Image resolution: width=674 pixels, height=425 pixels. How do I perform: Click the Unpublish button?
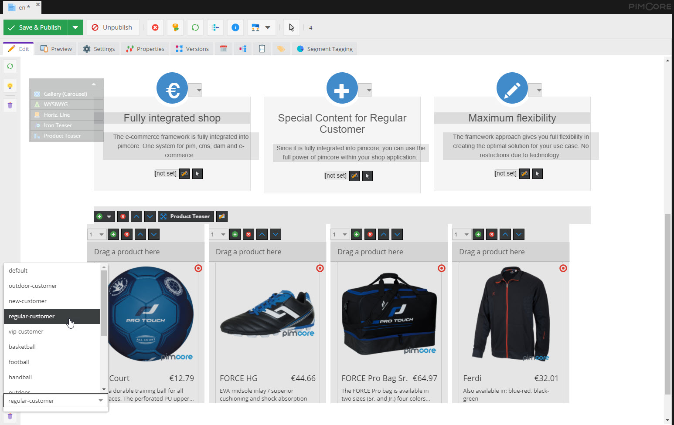[112, 27]
